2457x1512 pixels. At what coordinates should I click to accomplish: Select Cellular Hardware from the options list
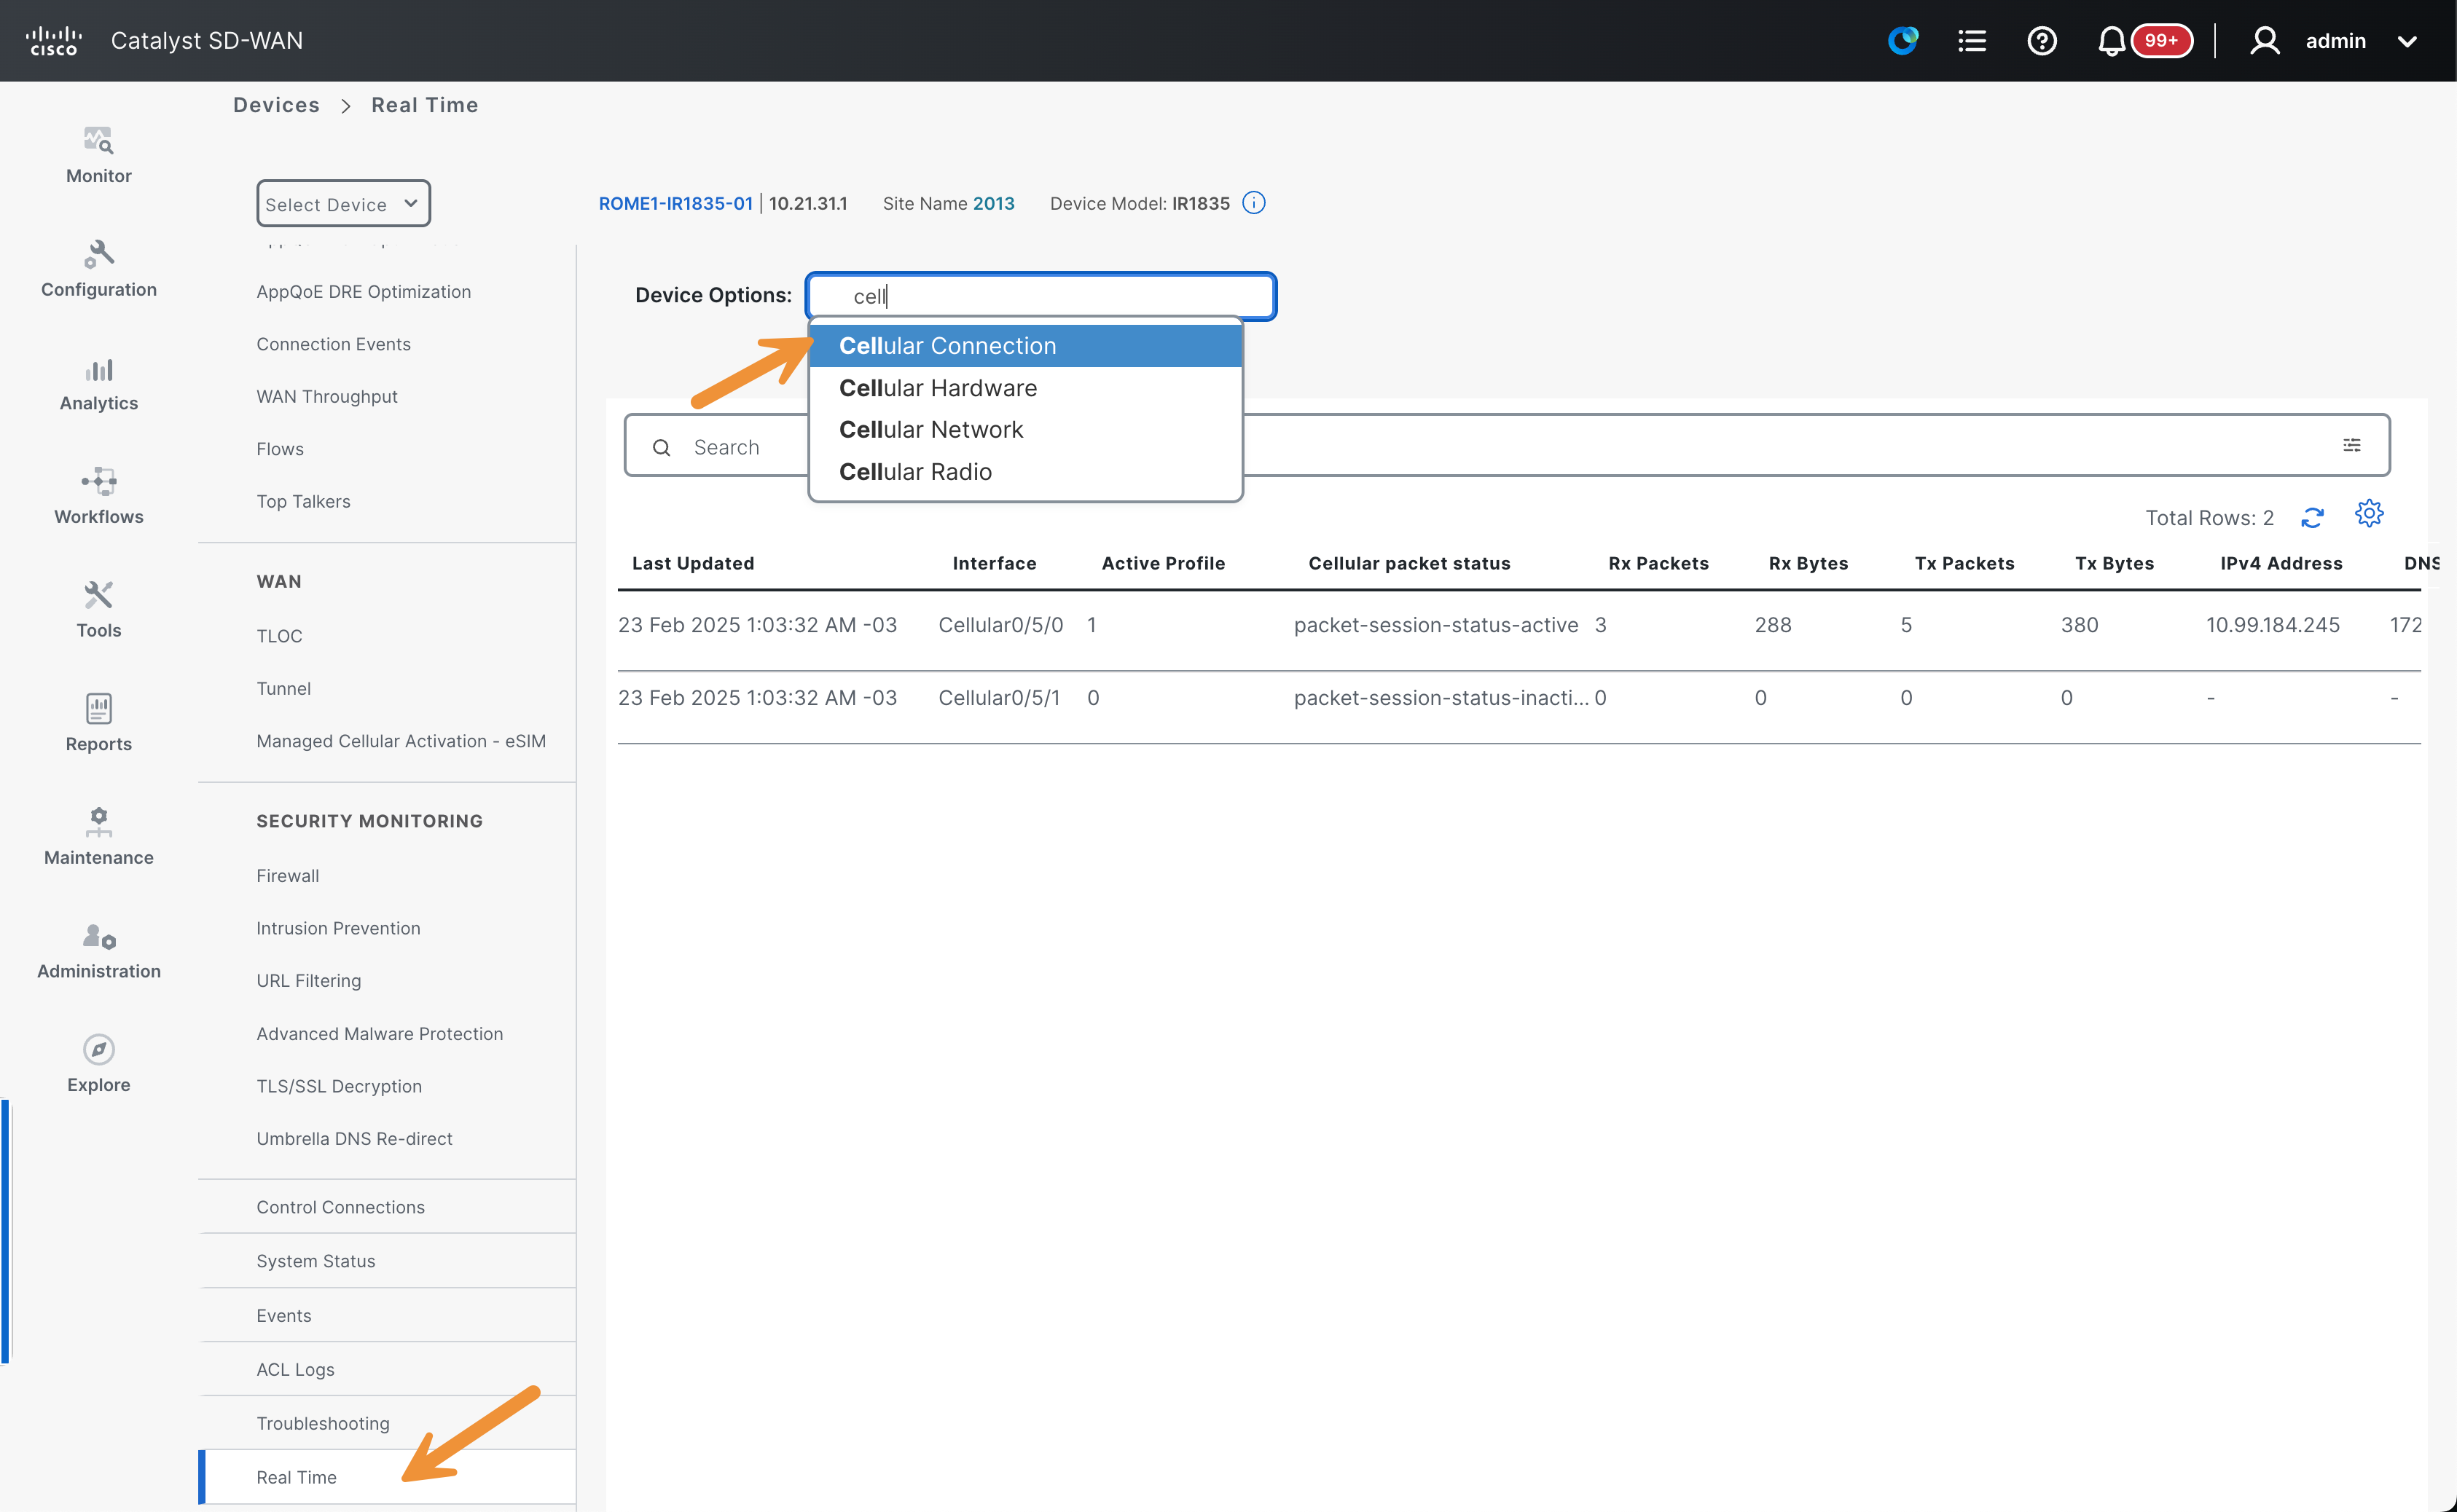pos(1025,388)
